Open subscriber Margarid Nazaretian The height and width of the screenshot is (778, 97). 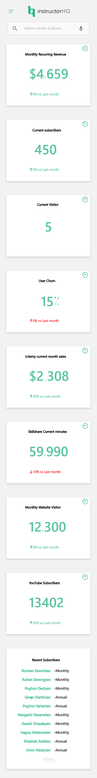point(34,715)
